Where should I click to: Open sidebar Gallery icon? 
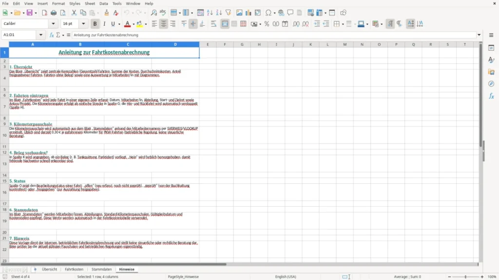pos(491,72)
